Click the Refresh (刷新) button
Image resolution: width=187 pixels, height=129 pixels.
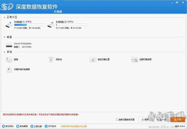point(145,120)
